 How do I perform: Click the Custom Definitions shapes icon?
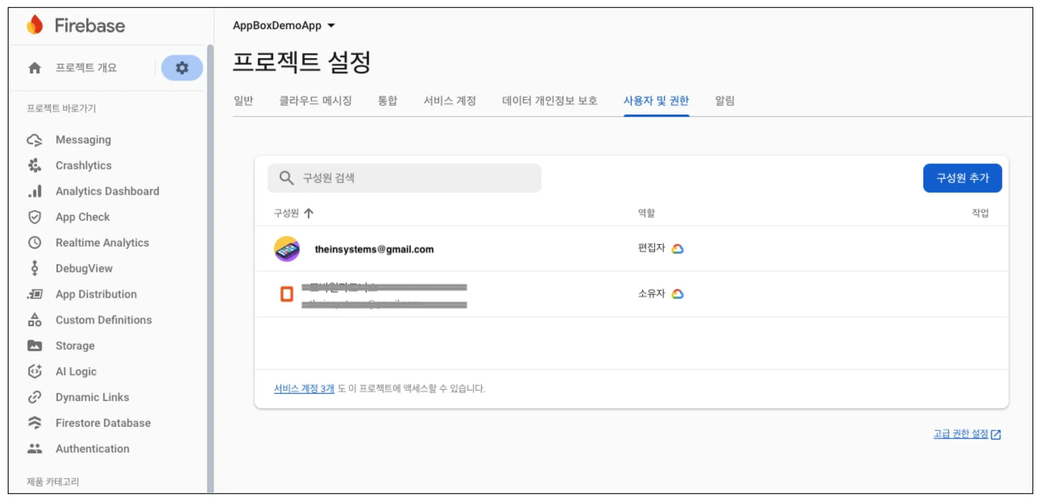[35, 320]
